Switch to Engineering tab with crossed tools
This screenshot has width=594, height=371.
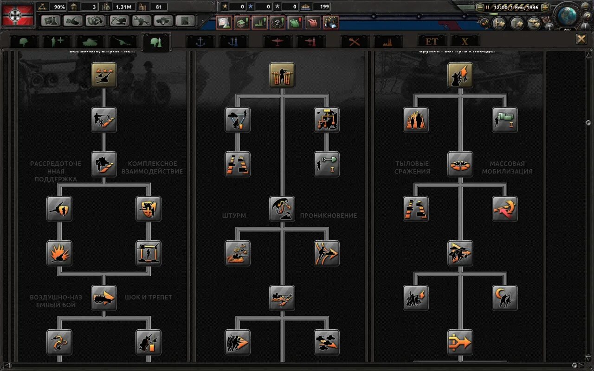coord(355,41)
